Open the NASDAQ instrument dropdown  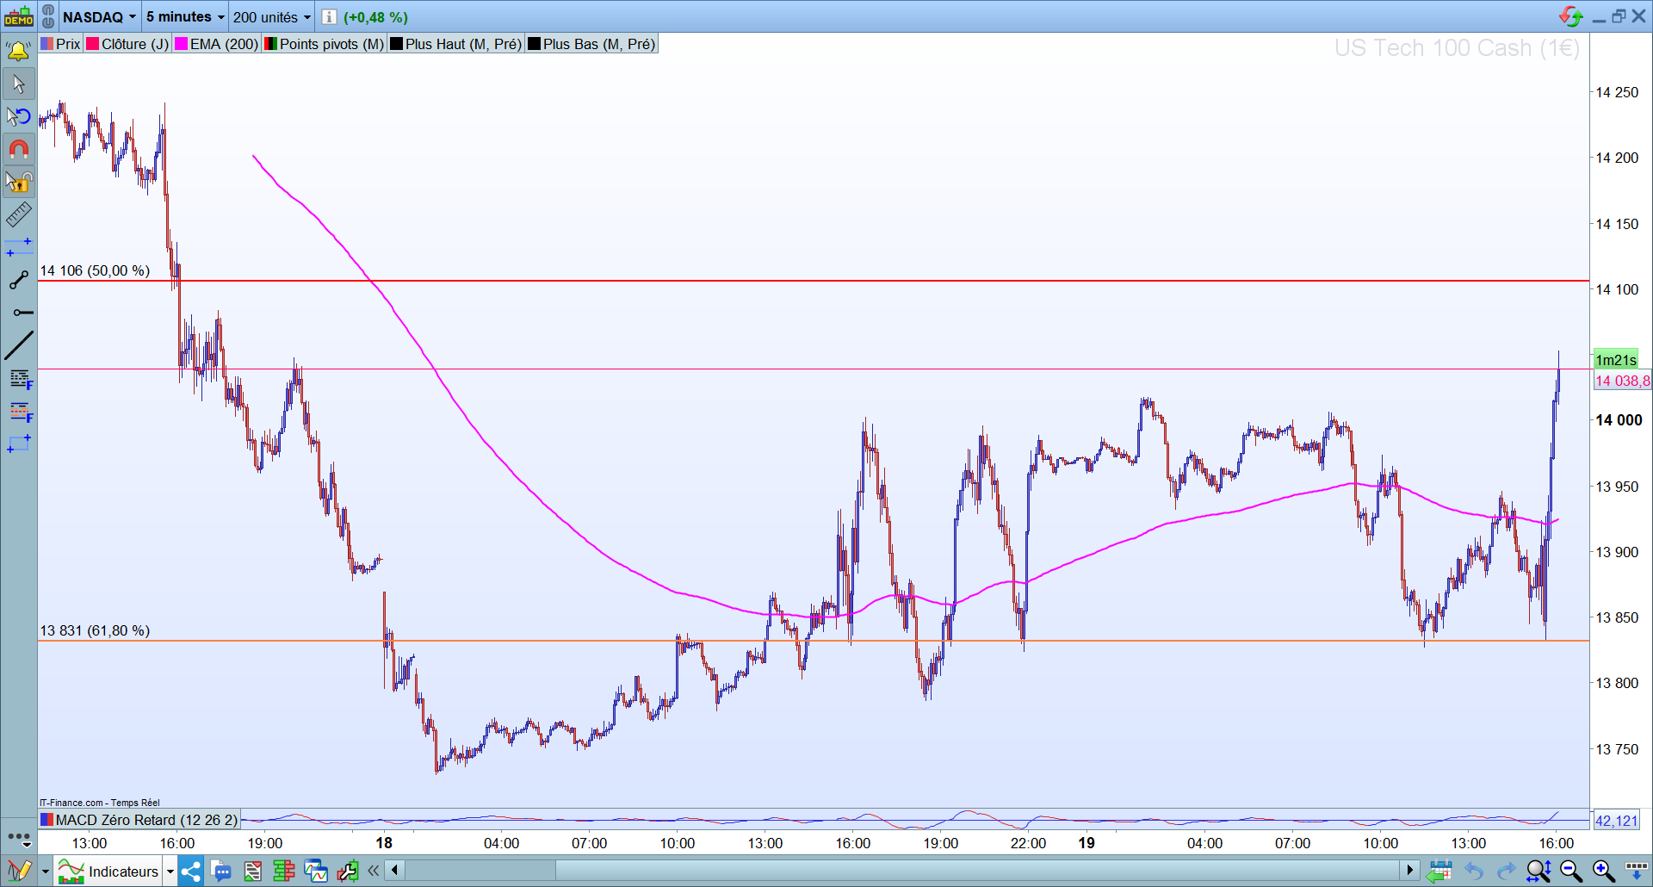pyautogui.click(x=99, y=17)
